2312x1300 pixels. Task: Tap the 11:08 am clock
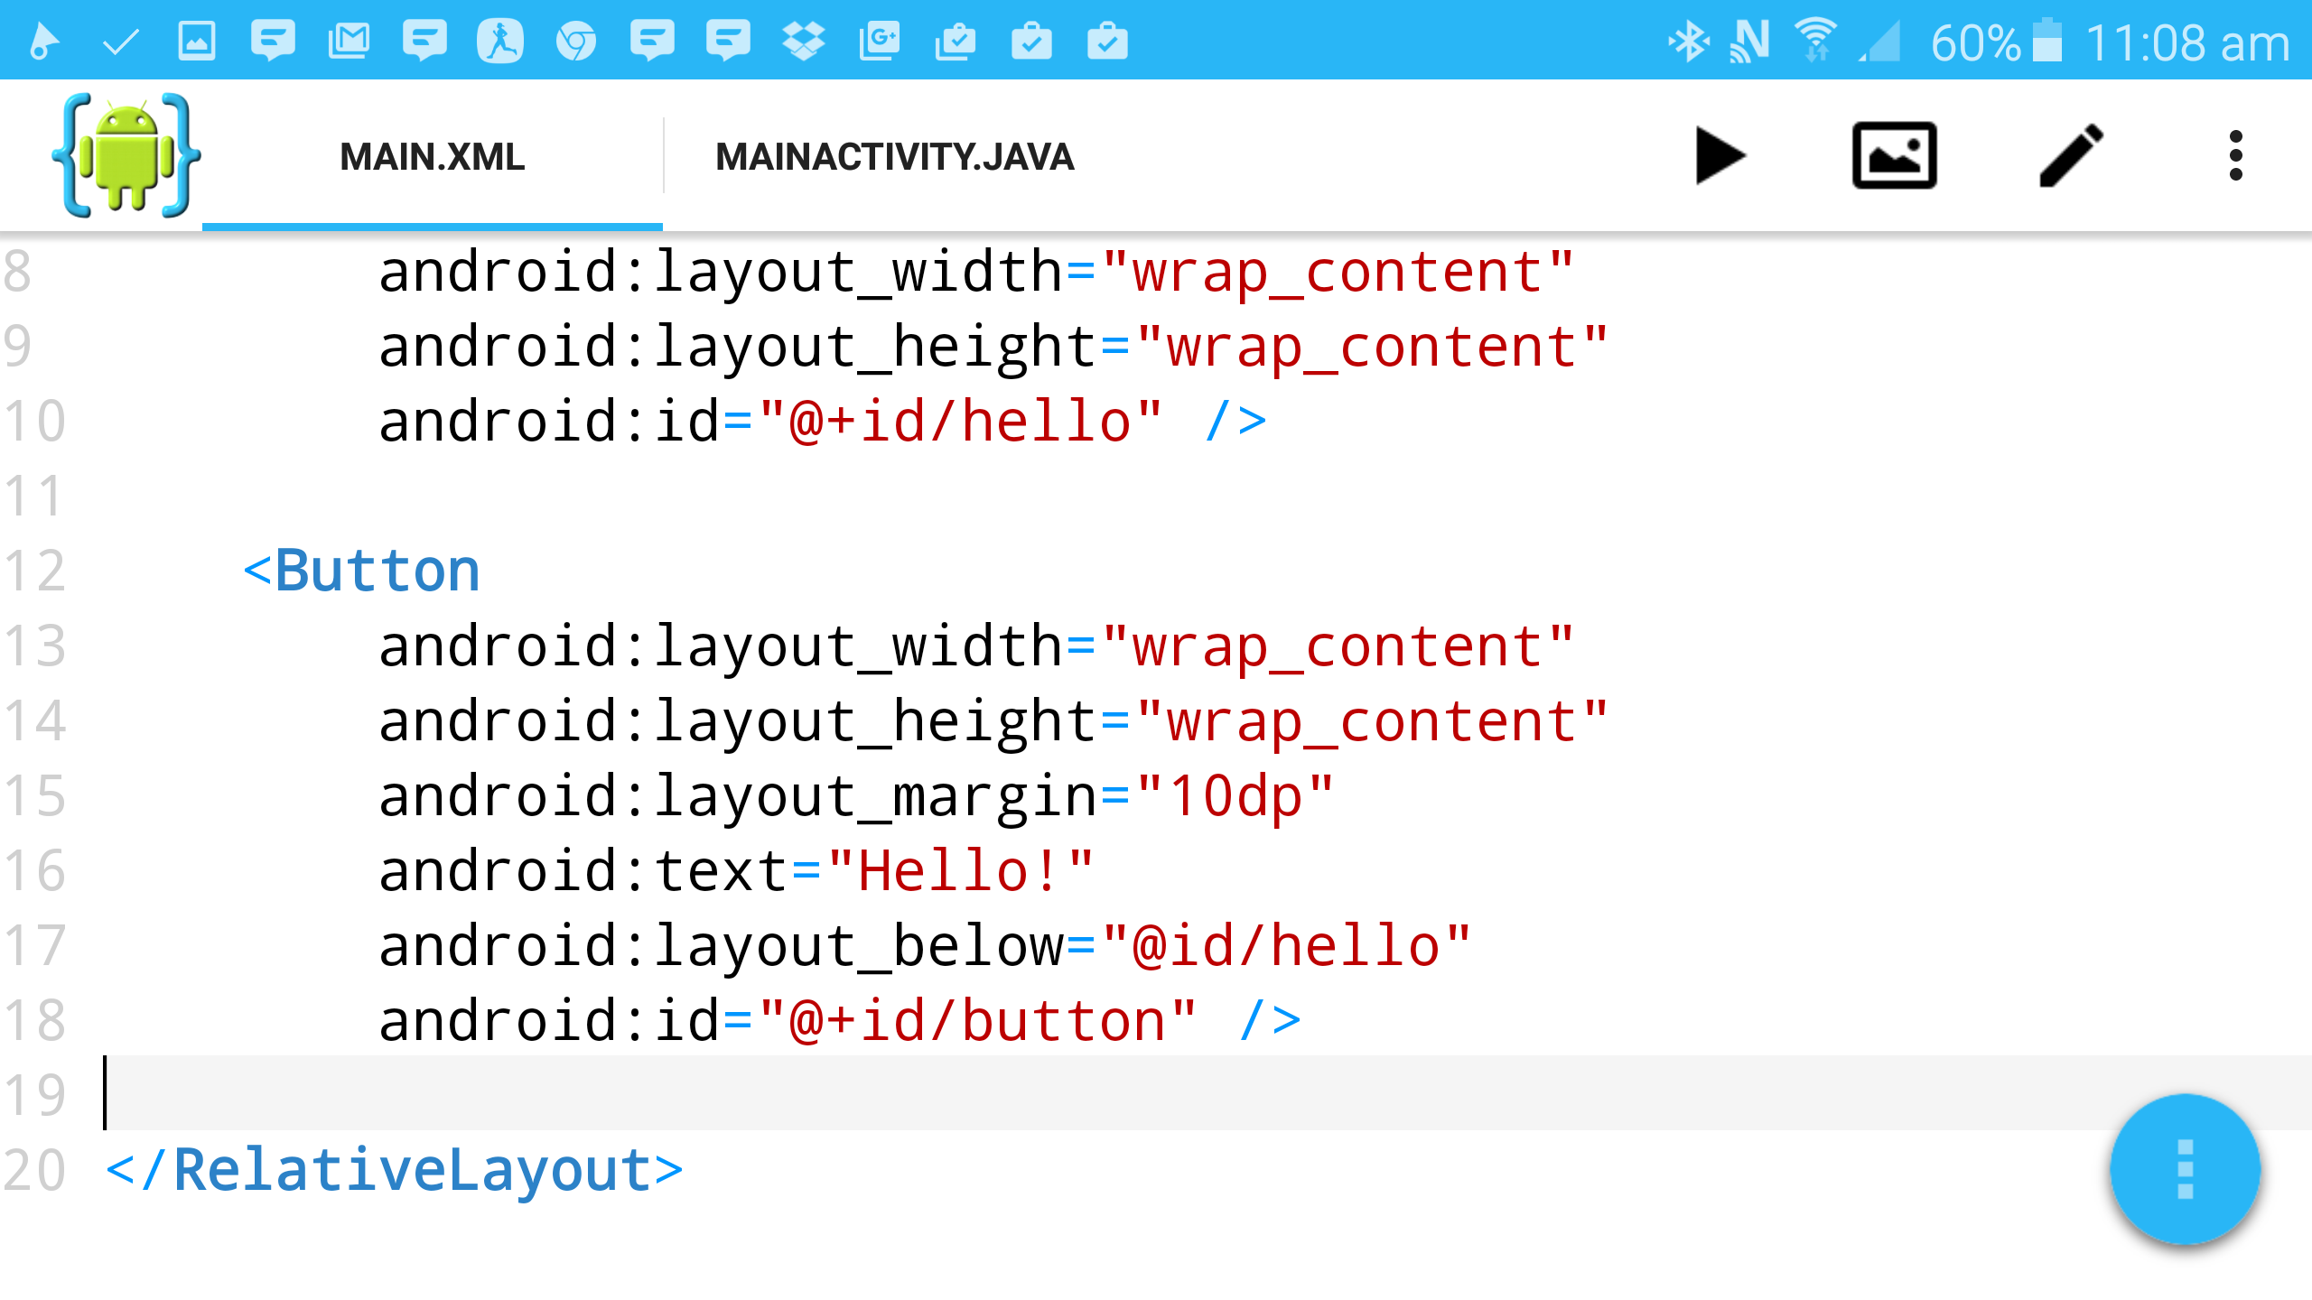coord(2187,43)
